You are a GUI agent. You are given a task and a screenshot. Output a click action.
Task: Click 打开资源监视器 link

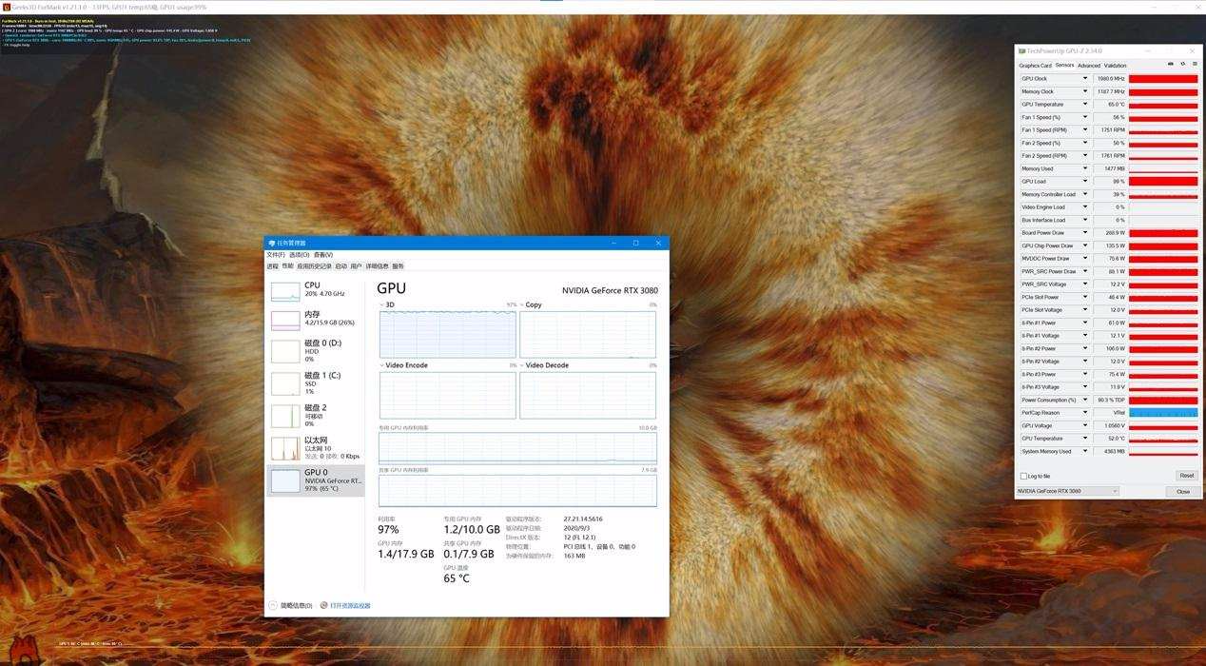[x=350, y=606]
